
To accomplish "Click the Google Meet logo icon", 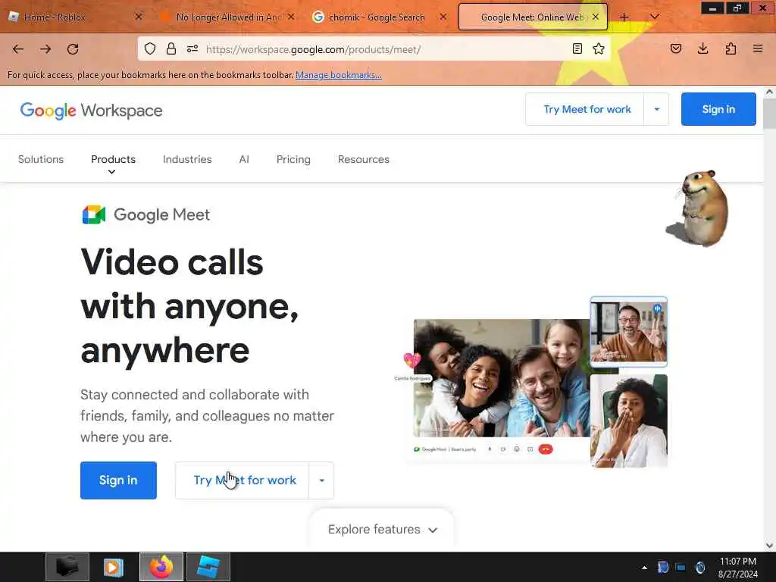I will pos(94,214).
